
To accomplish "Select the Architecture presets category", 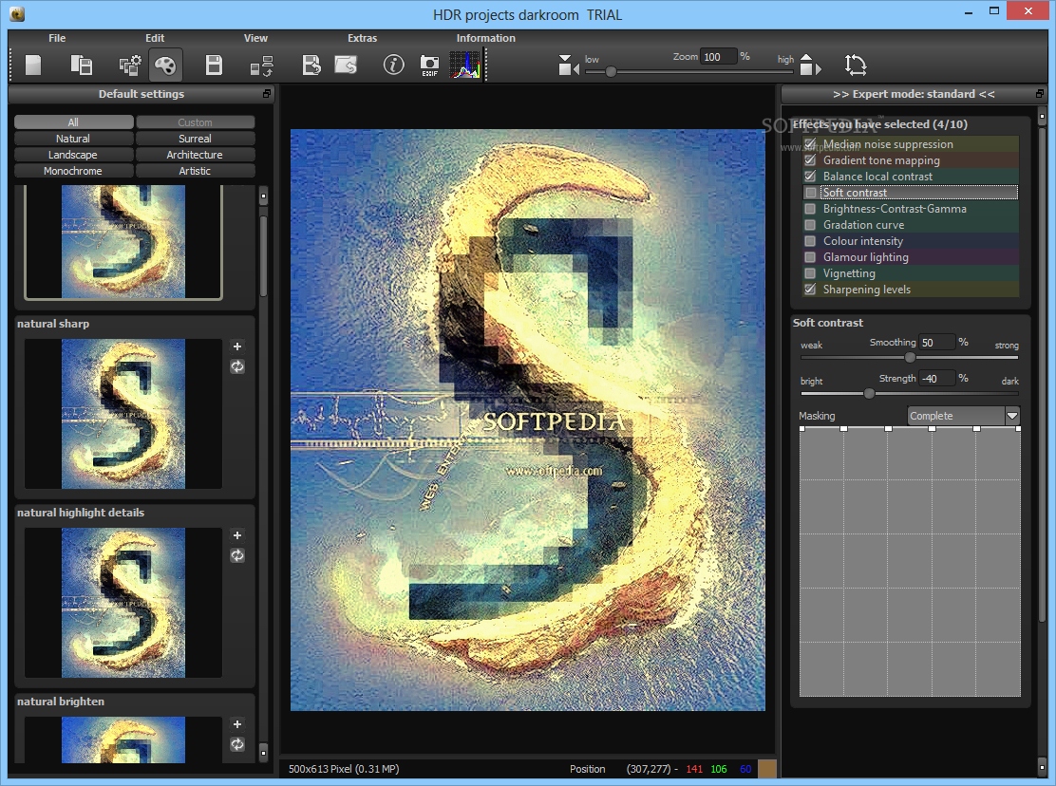I will coord(196,155).
